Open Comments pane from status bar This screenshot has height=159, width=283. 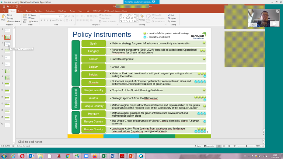pyautogui.click(x=209, y=146)
